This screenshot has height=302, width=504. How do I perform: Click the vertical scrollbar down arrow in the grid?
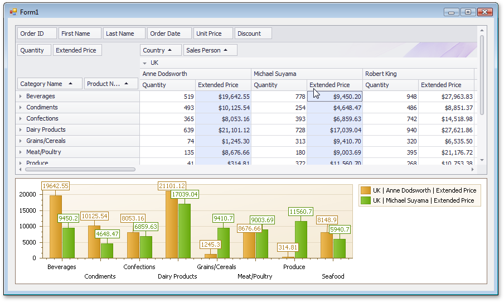coord(482,160)
